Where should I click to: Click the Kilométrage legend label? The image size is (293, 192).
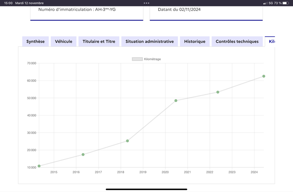(152, 59)
